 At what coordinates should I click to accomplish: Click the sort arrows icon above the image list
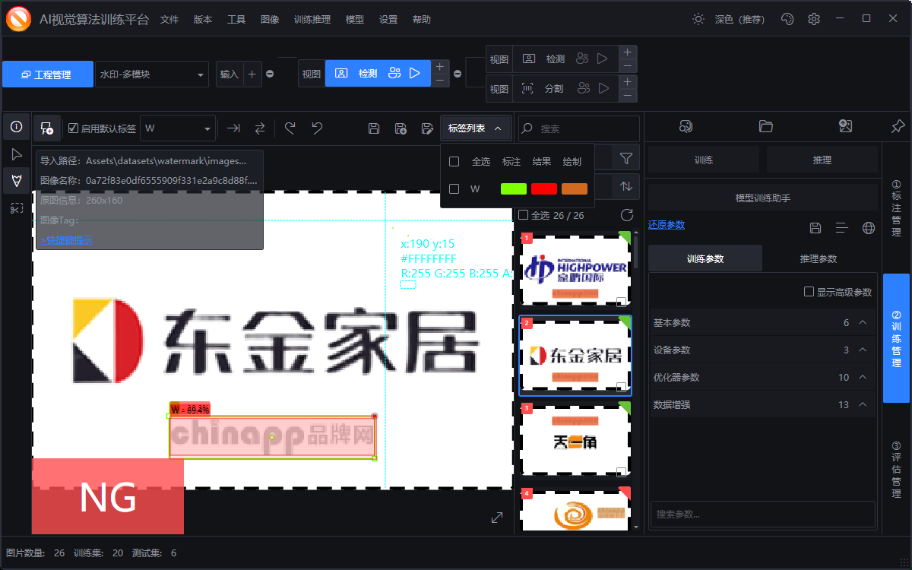pyautogui.click(x=625, y=185)
